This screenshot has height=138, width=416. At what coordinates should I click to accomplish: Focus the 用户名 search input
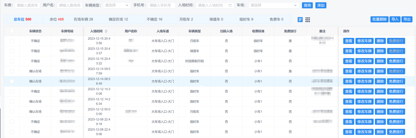[x=70, y=5]
